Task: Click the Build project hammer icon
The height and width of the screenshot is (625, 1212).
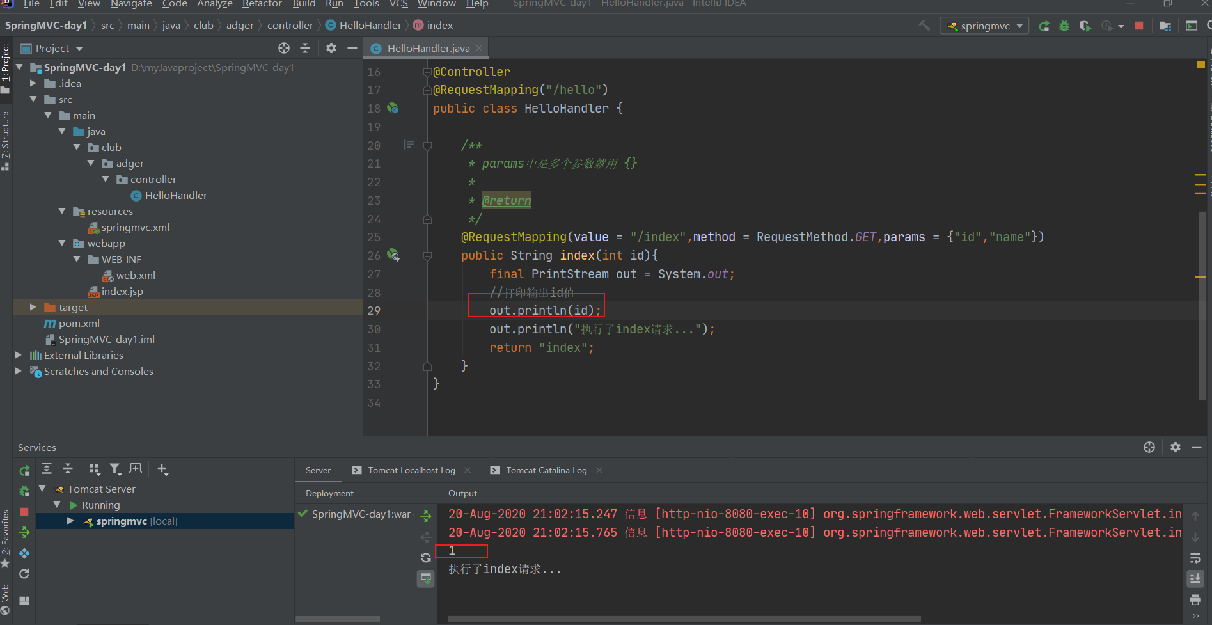Action: [925, 26]
